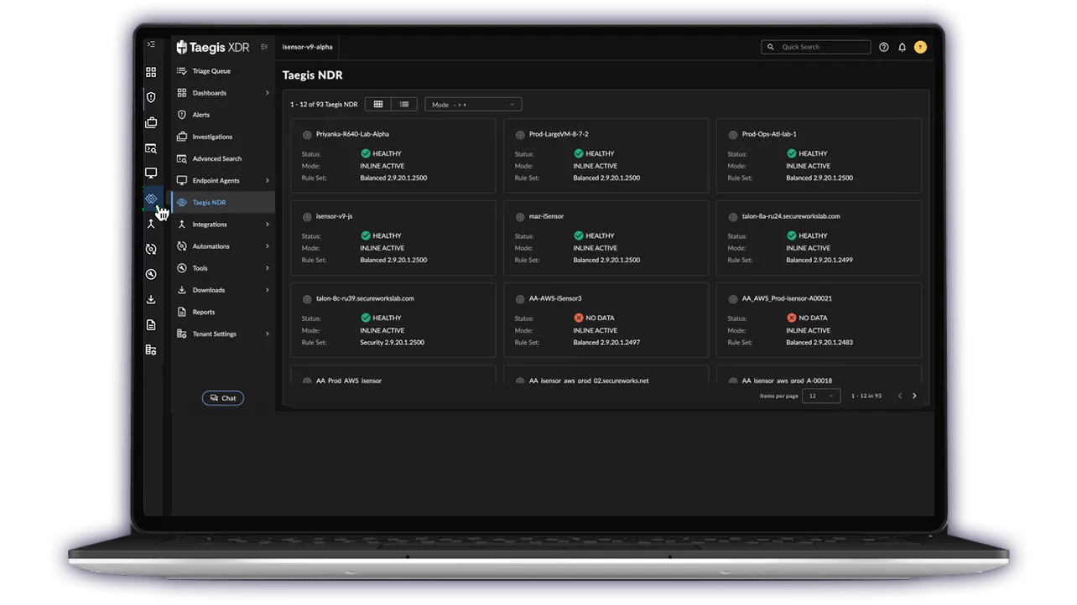Open Advanced Search in the sidebar menu
Screen dimensions: 1077x605
pyautogui.click(x=223, y=158)
